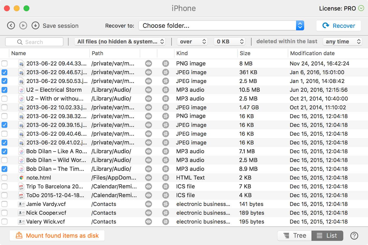Click Mount found items as disk

click(x=57, y=236)
